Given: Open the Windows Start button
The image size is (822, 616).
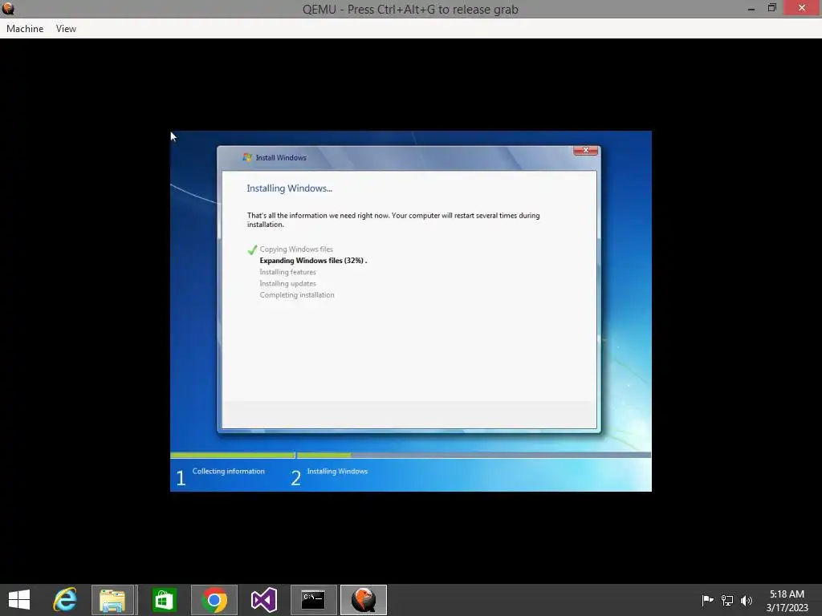Looking at the screenshot, I should pyautogui.click(x=19, y=600).
